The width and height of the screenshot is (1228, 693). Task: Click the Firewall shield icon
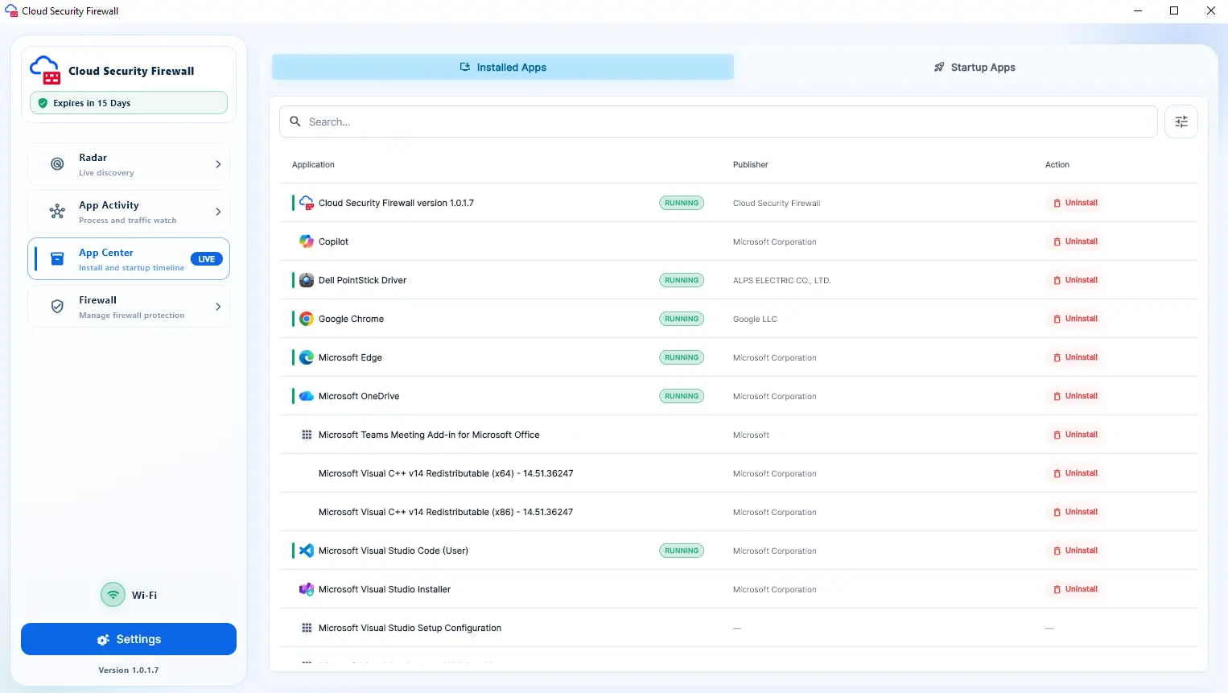(x=57, y=307)
